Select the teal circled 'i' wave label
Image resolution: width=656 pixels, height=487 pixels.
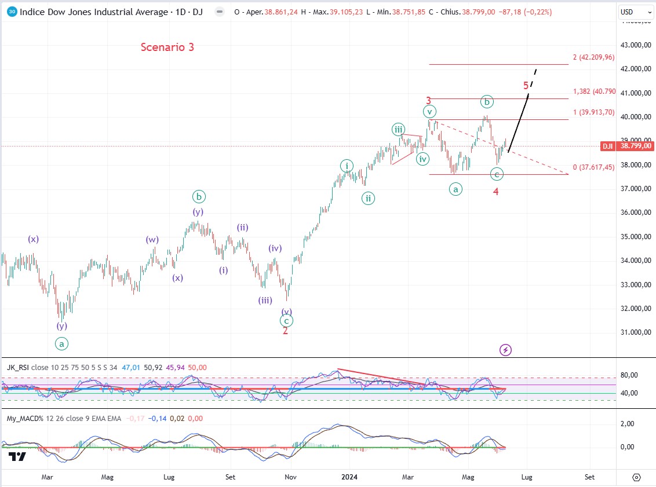tap(347, 166)
